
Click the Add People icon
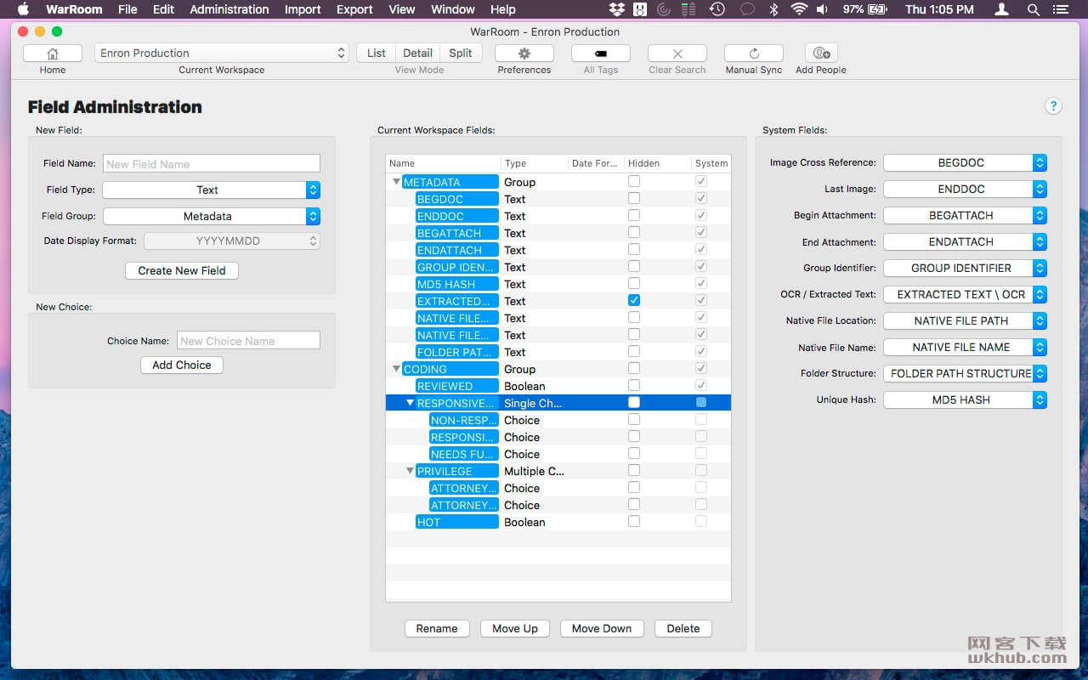tap(821, 53)
